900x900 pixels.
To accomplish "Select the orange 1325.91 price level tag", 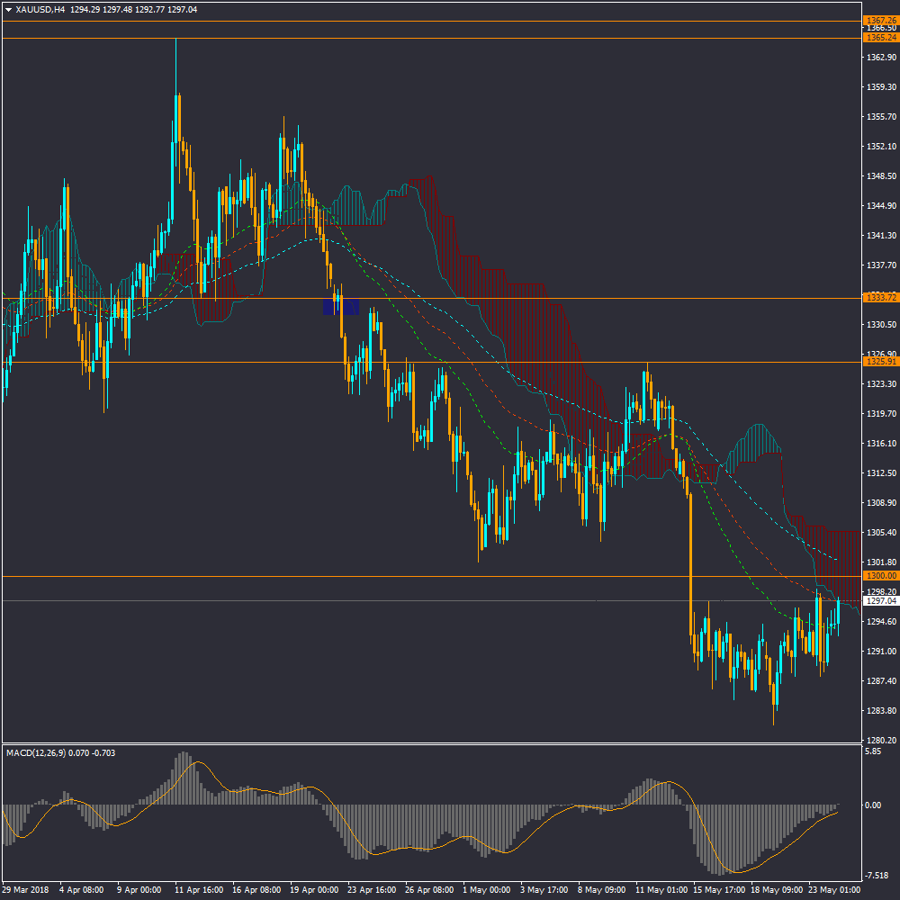I will 880,362.
